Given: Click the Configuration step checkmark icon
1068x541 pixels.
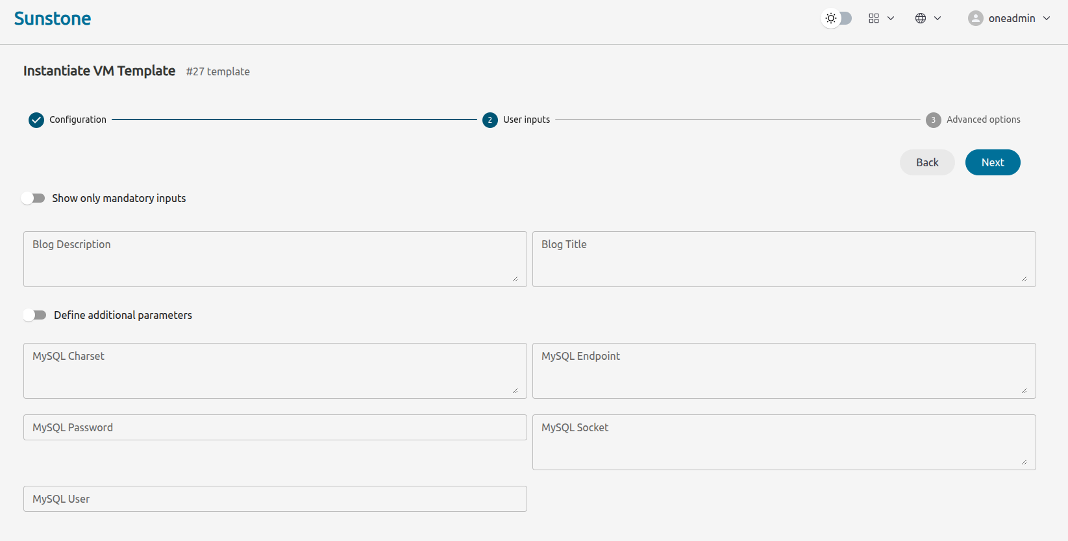Looking at the screenshot, I should (x=36, y=120).
